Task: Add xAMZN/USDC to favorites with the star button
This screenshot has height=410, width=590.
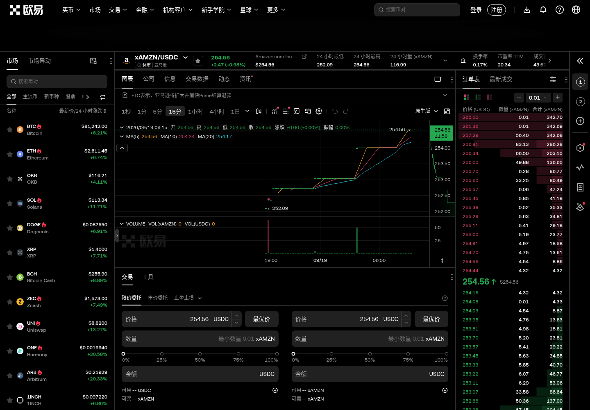Action: (198, 61)
